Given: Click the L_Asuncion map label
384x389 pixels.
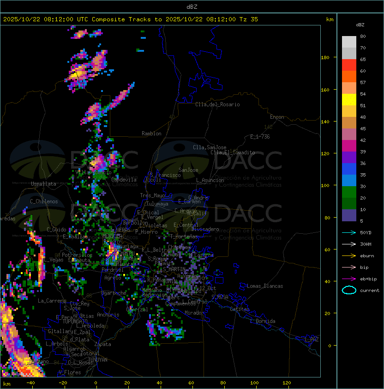Looking at the screenshot, I should 210,180.
